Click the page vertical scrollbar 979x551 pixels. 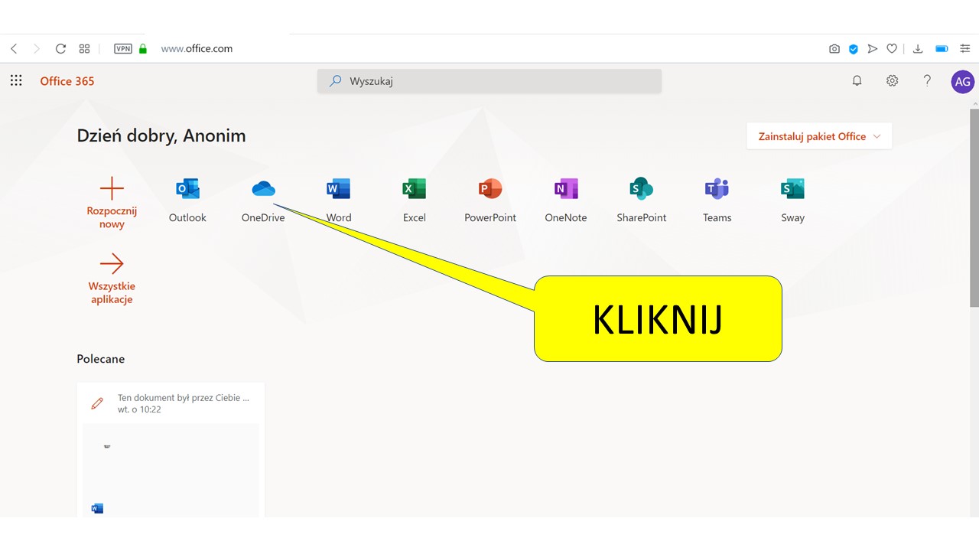[974, 207]
